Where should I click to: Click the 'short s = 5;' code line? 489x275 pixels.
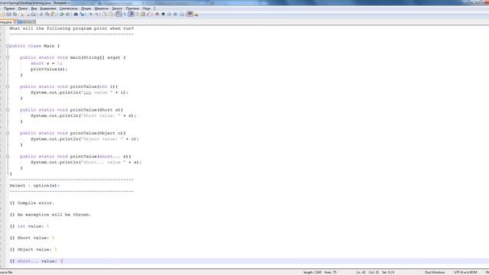click(47, 63)
